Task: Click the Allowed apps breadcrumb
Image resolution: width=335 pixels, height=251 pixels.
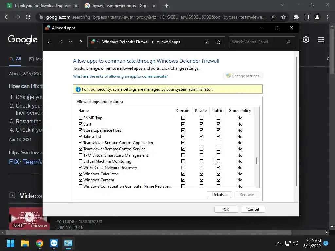Action: click(168, 42)
